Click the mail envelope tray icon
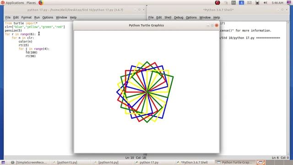This screenshot has width=293, height=165. tap(249, 3)
